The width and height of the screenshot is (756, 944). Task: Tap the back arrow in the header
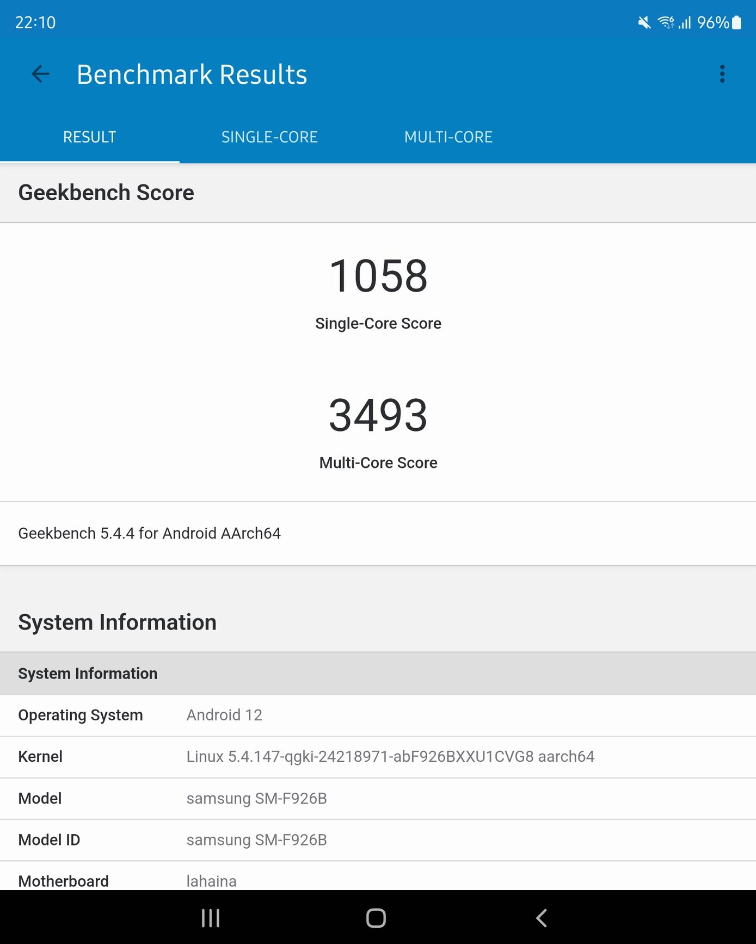pyautogui.click(x=41, y=74)
